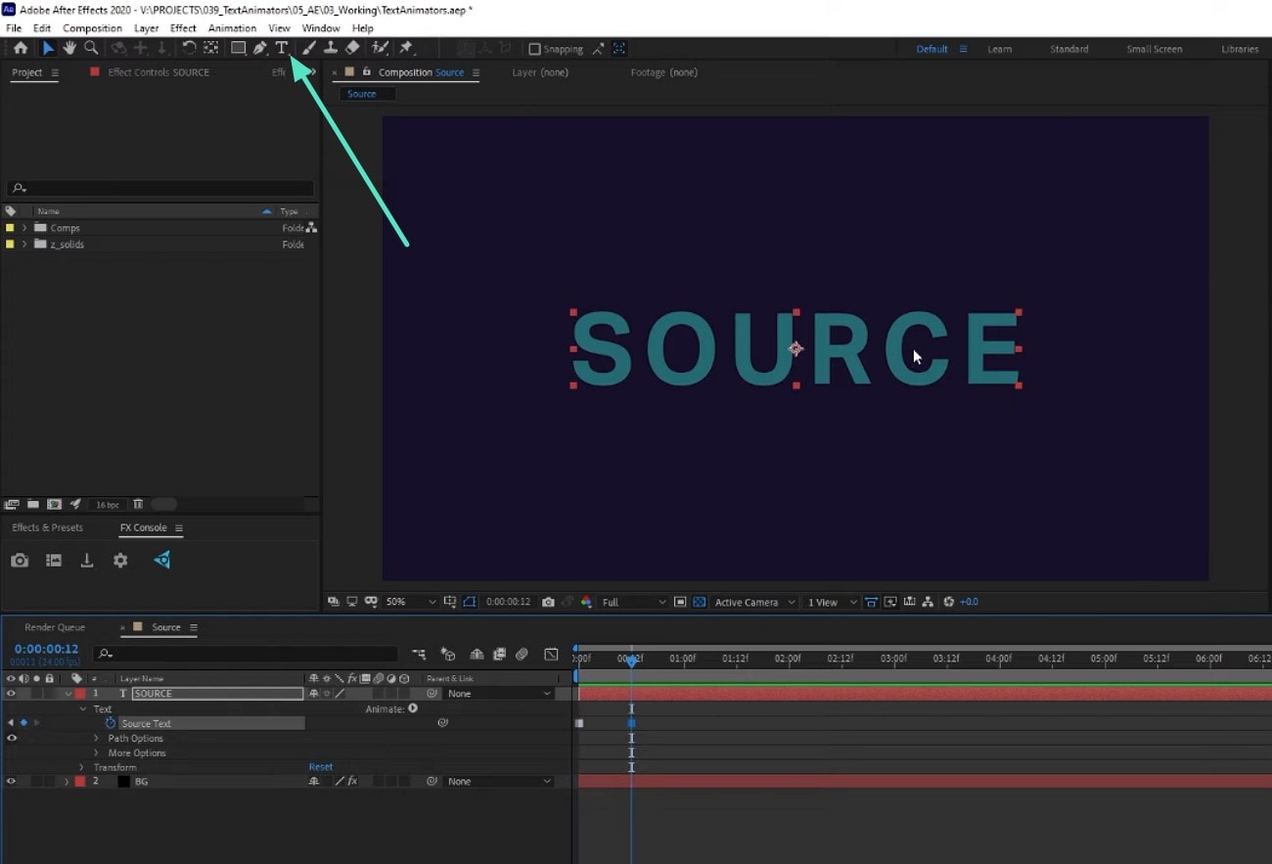Reset the Transform properties

[321, 767]
